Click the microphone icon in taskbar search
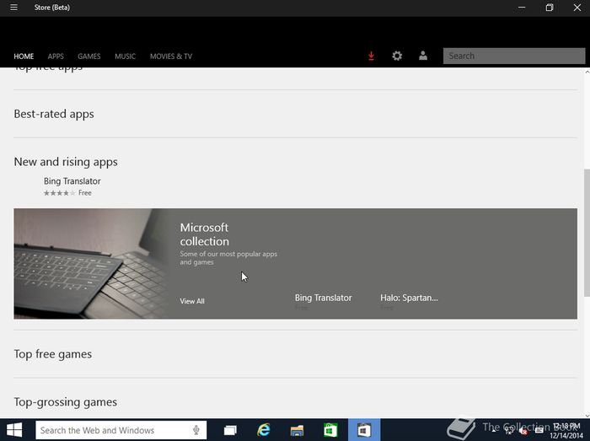The height and width of the screenshot is (441, 590). point(196,430)
